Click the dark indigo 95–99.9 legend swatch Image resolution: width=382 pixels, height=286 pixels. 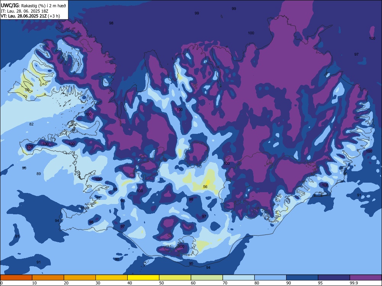pos(334,278)
